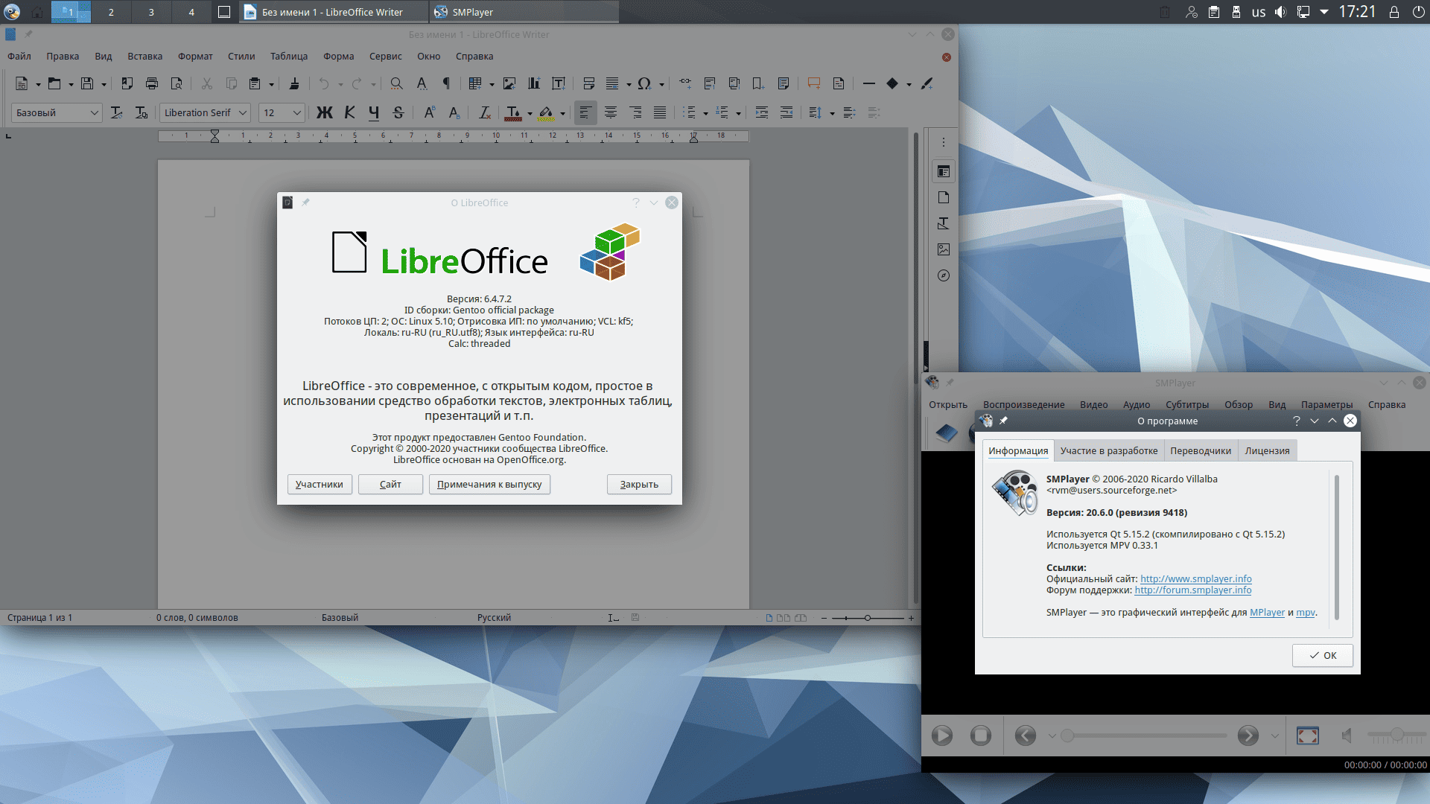This screenshot has height=804, width=1430.
Task: Click the Insert Image icon in Writer
Action: [509, 84]
